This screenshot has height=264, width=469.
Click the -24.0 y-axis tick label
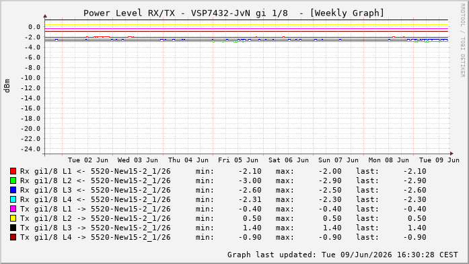[30, 149]
